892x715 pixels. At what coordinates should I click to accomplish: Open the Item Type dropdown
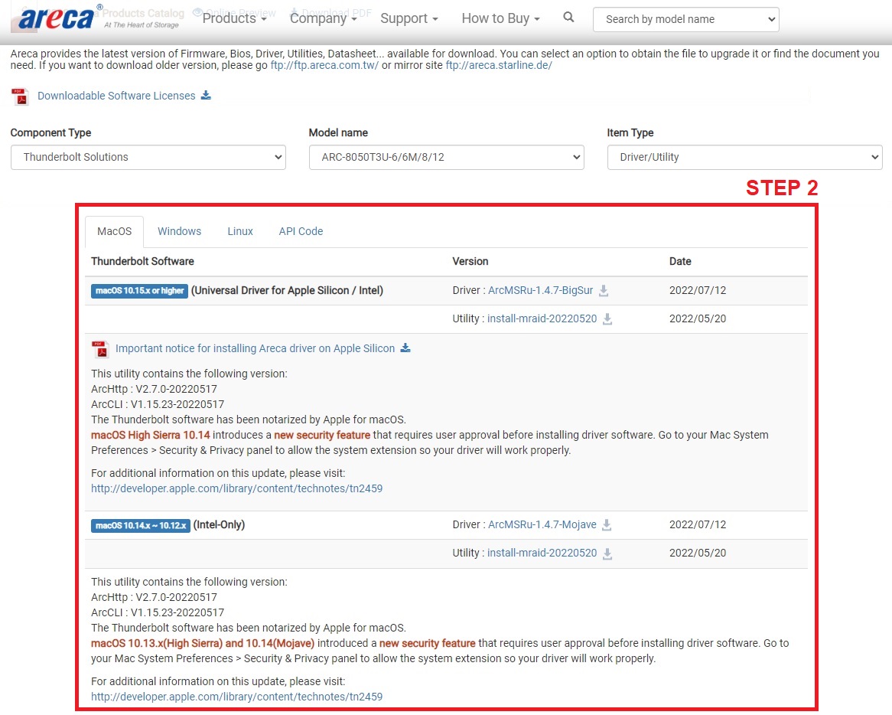click(x=744, y=157)
